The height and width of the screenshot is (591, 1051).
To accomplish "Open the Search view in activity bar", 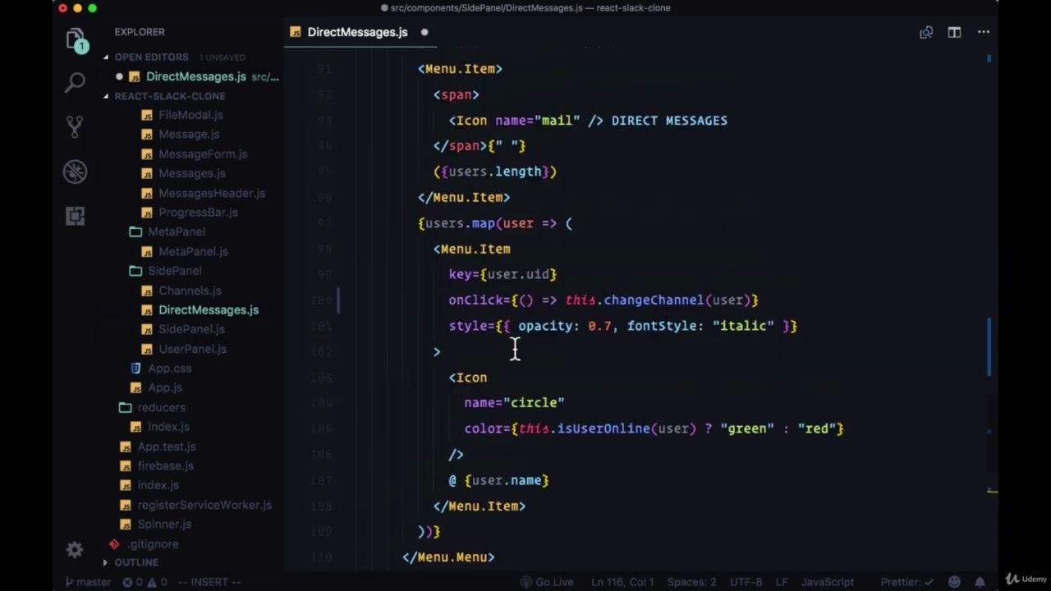I will [x=75, y=82].
